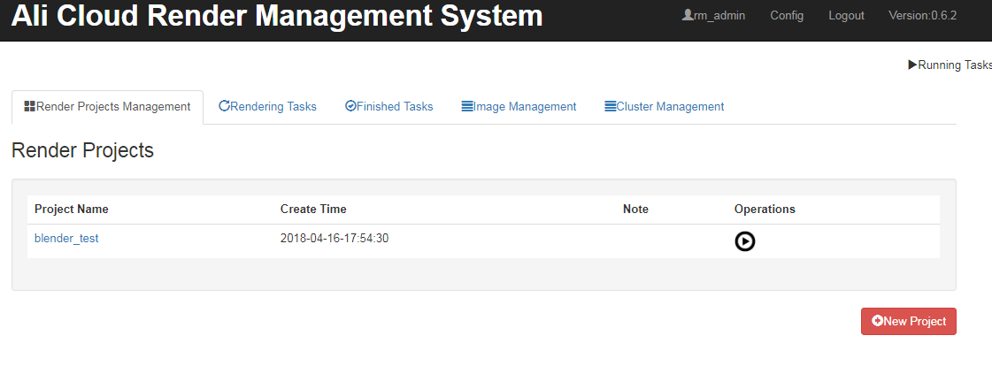Switch to the Rendering Tasks tab
Screen dimensions: 992x389
pos(267,107)
